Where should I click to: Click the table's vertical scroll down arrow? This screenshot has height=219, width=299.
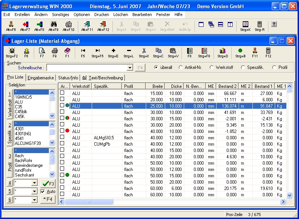point(289,195)
